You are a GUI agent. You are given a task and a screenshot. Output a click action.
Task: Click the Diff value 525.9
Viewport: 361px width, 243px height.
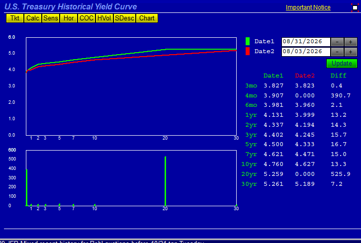pyautogui.click(x=341, y=174)
